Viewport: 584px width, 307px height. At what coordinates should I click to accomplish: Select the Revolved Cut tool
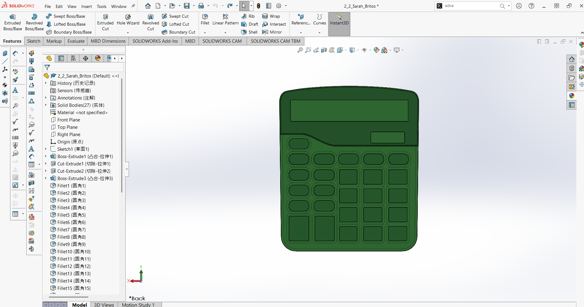[x=151, y=23]
